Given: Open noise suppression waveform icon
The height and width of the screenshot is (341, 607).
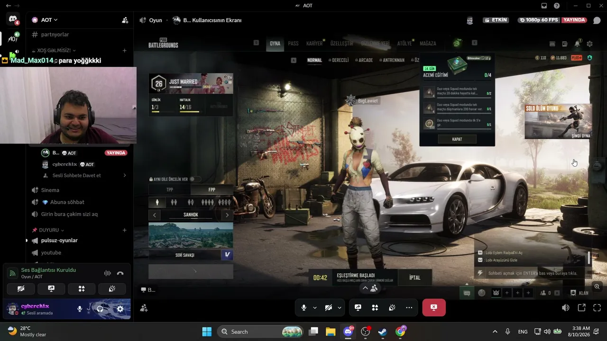Looking at the screenshot, I should (108, 273).
